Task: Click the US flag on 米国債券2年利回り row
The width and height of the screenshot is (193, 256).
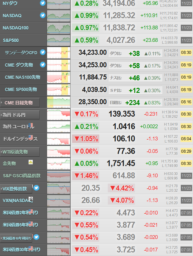Action: (x=31, y=211)
